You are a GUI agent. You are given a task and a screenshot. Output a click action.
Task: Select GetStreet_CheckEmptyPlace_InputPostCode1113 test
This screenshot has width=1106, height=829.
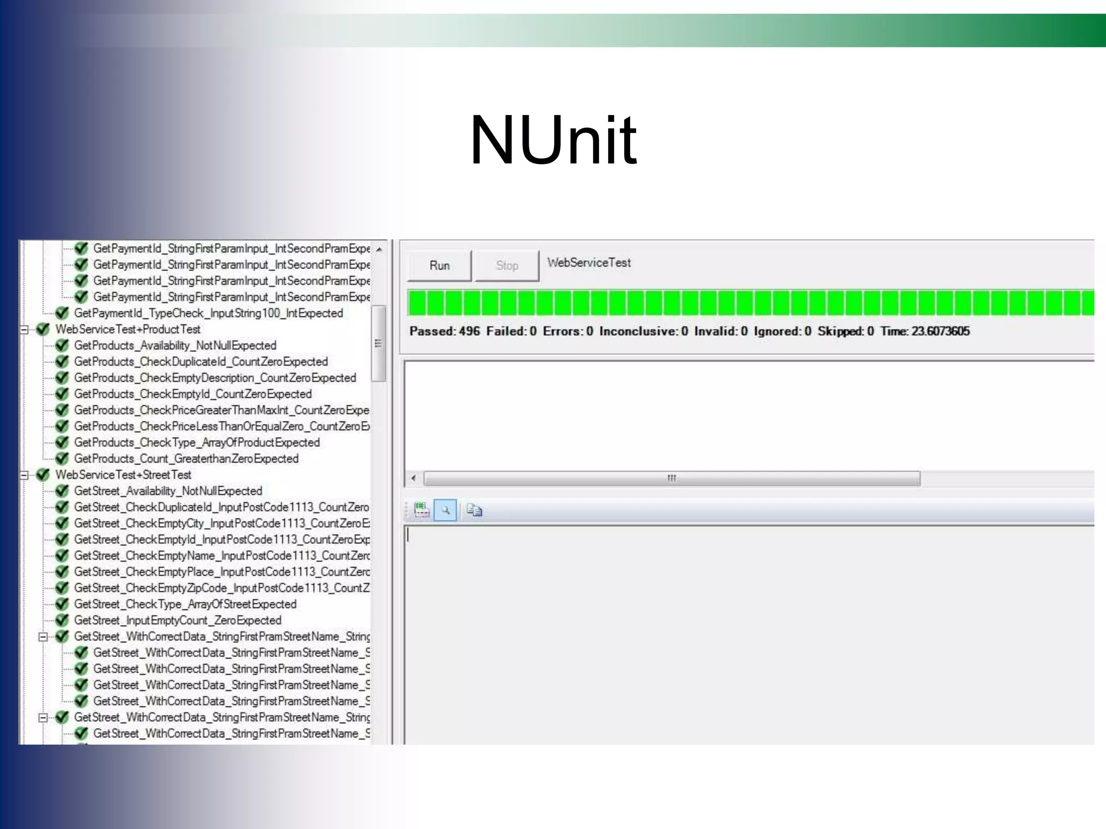[x=222, y=573]
